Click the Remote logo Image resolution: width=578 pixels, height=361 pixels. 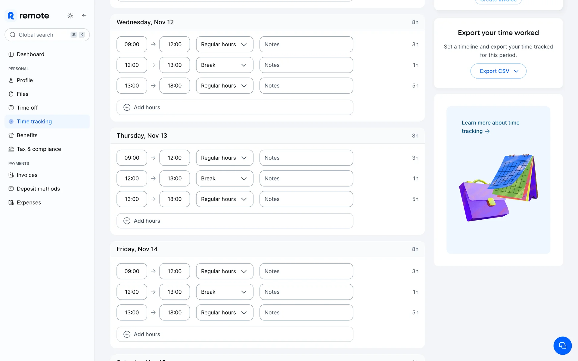28,16
